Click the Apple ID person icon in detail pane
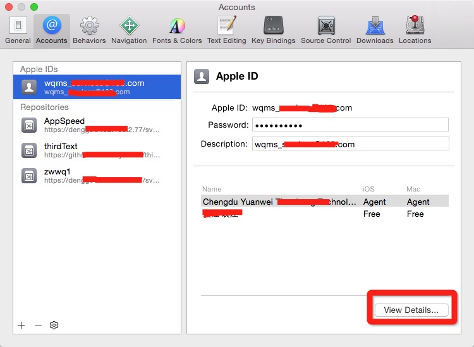474x347 pixels. tap(202, 76)
